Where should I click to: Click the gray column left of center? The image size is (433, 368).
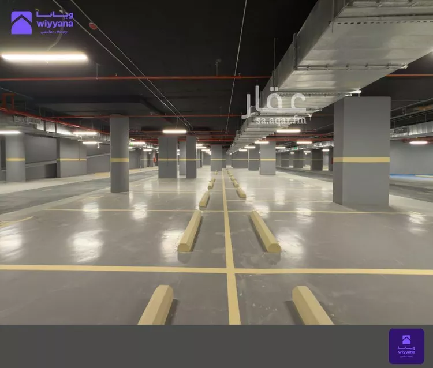pyautogui.click(x=120, y=153)
